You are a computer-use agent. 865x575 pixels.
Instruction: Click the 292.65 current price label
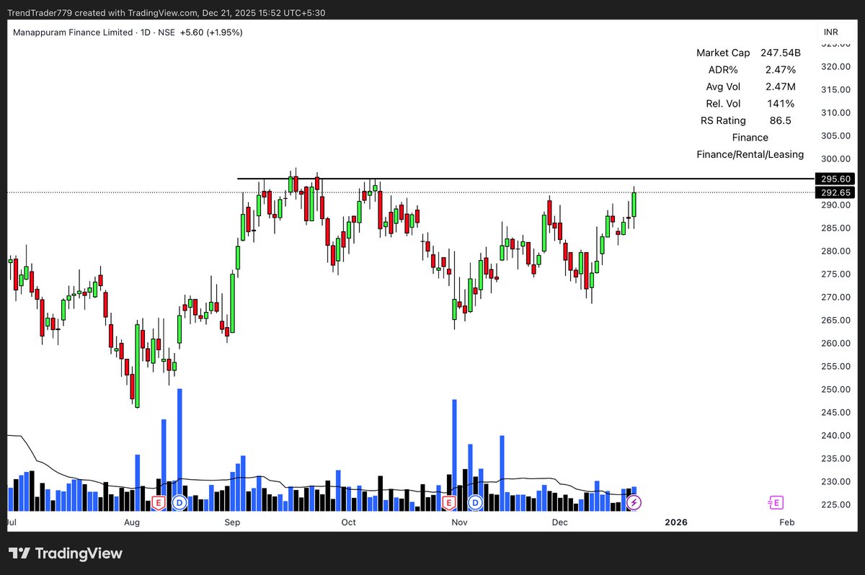834,192
